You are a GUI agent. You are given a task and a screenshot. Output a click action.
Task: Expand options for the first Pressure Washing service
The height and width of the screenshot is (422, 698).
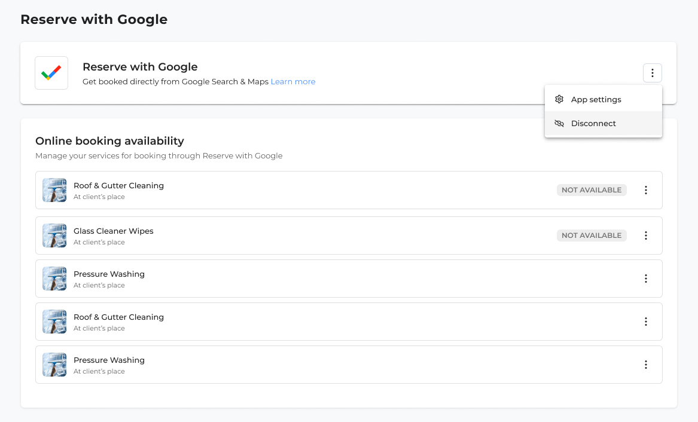[x=646, y=279]
